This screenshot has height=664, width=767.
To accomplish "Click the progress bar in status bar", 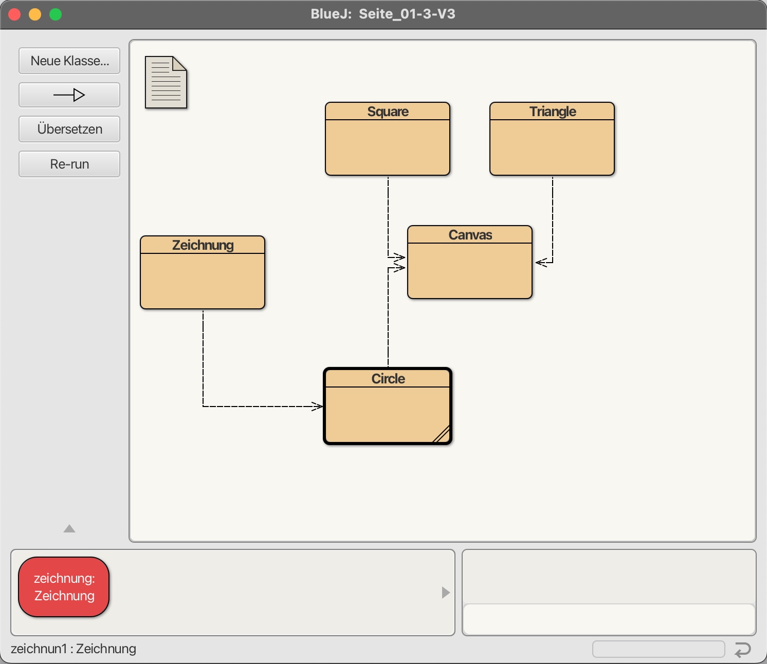I will pyautogui.click(x=659, y=649).
